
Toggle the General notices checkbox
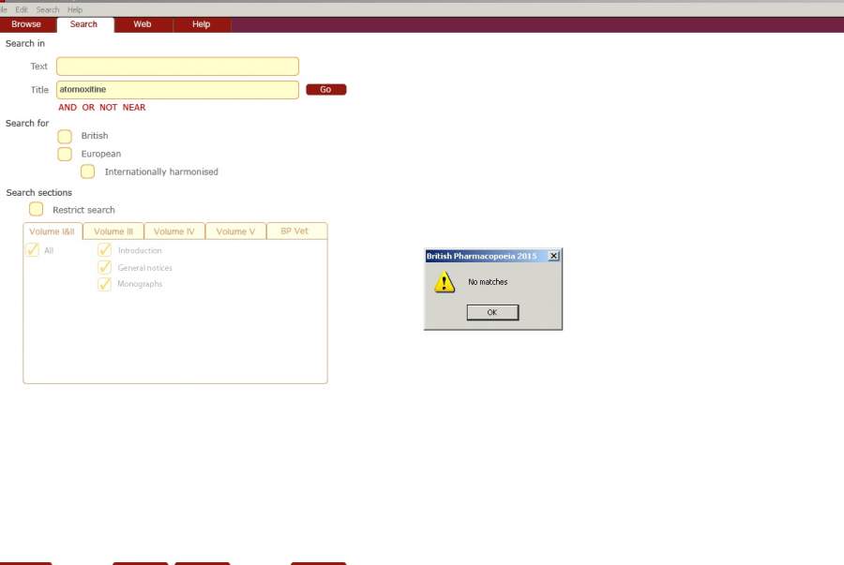[x=104, y=267]
